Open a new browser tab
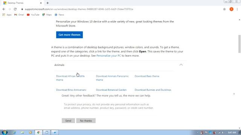 pos(47,3)
